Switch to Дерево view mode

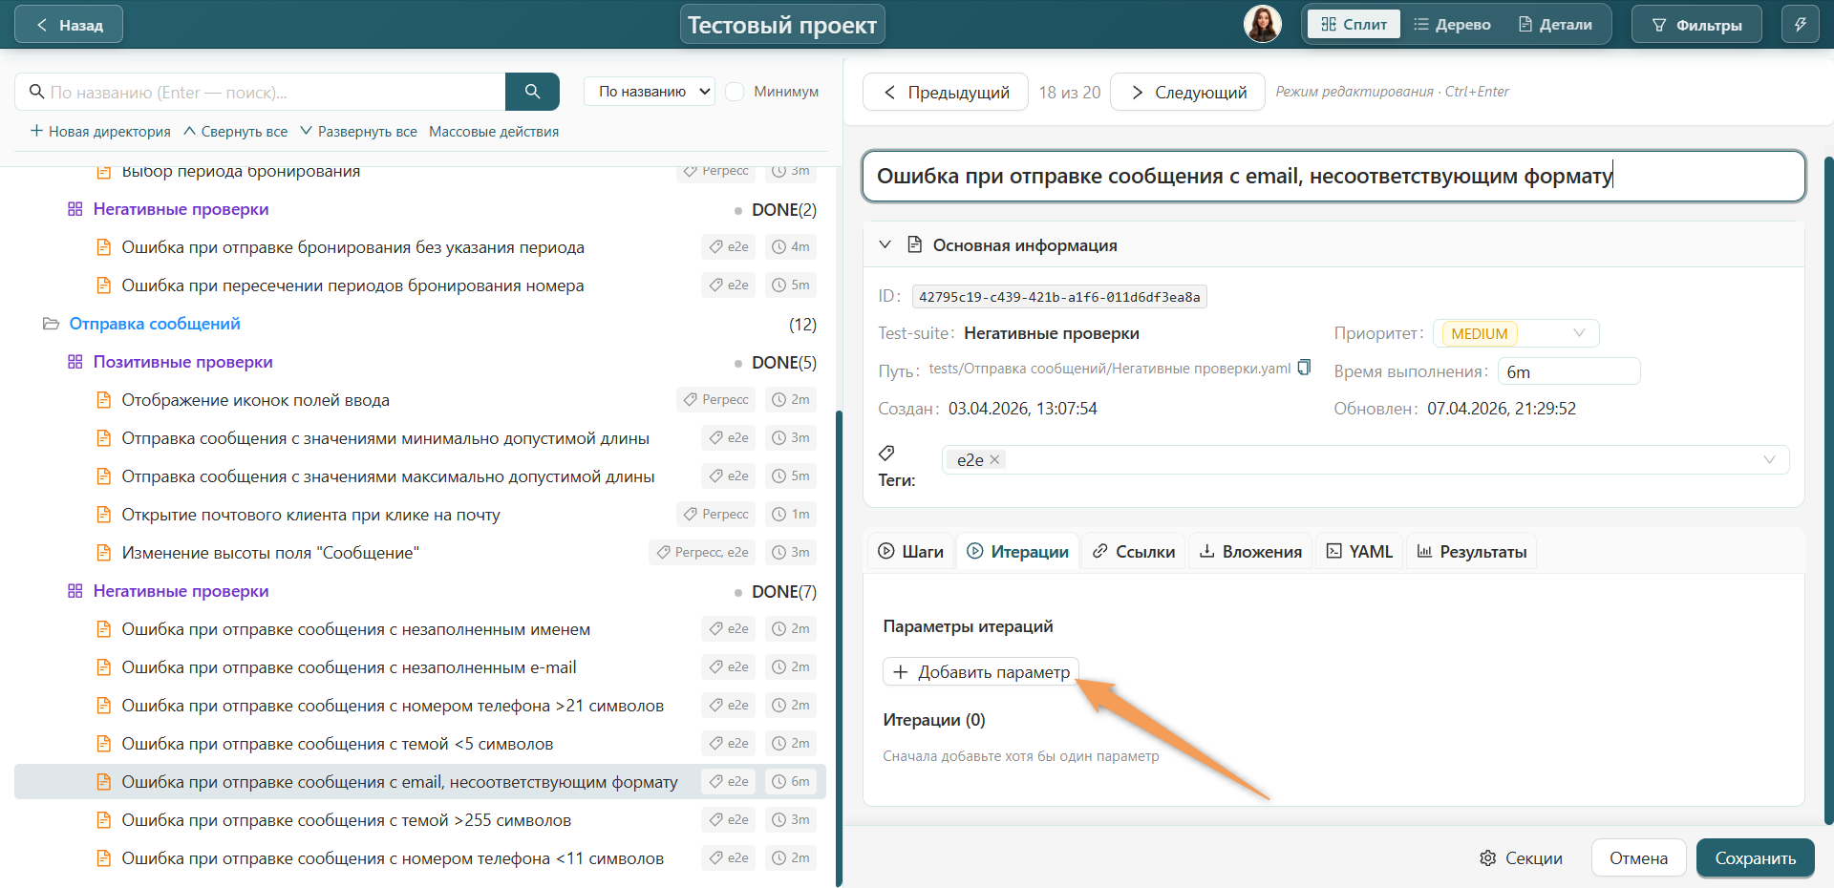1452,25
